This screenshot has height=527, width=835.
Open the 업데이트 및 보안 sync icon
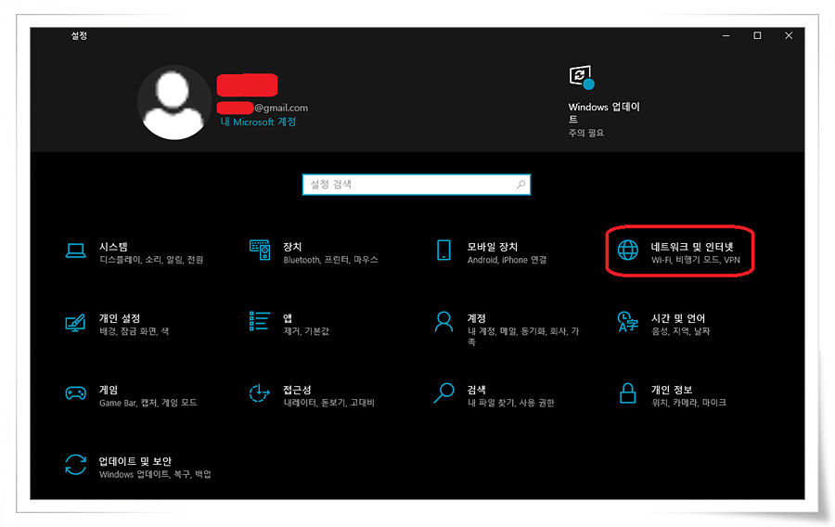pos(76,465)
